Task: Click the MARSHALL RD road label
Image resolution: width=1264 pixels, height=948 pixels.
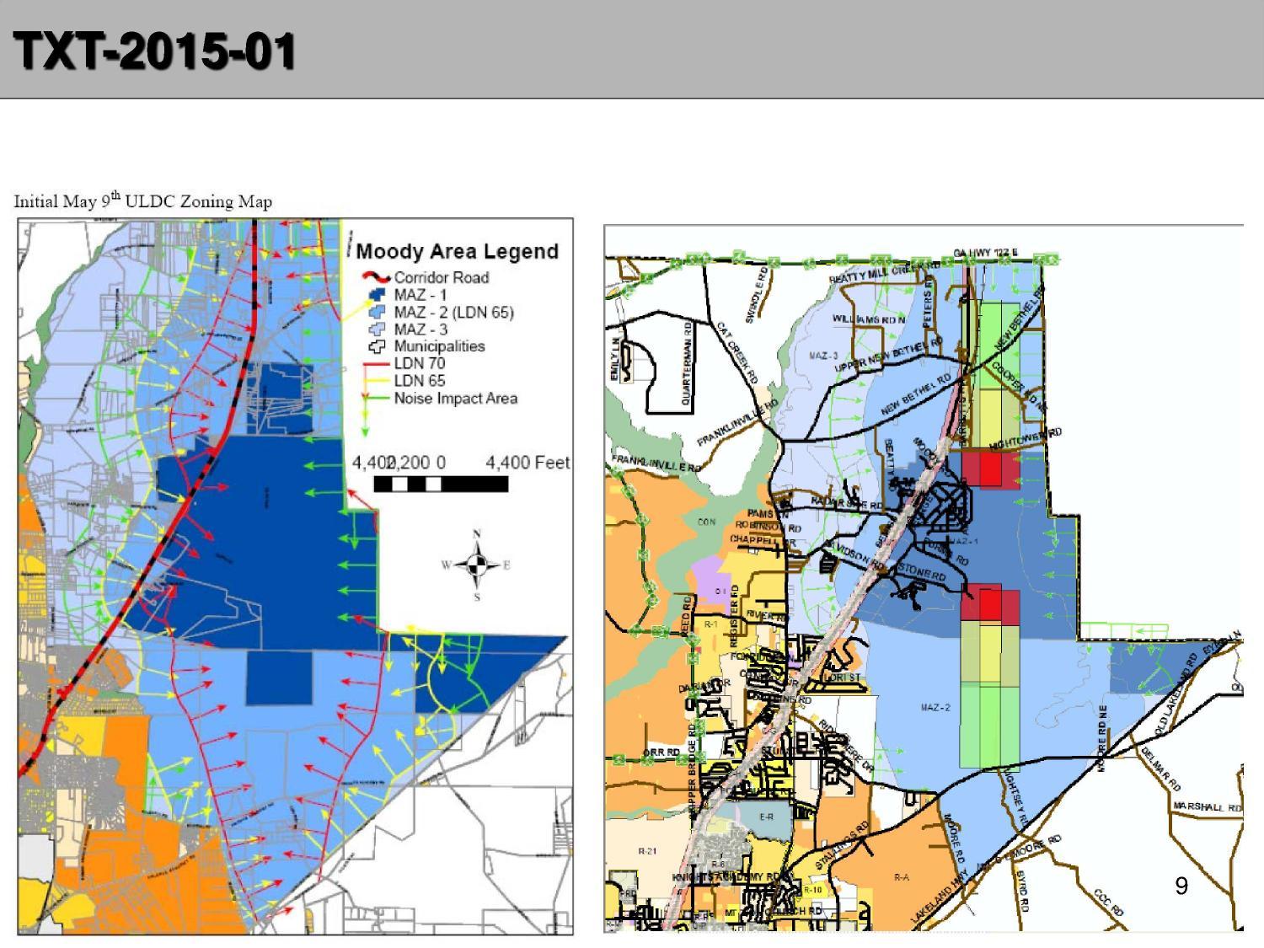Action: click(1207, 807)
